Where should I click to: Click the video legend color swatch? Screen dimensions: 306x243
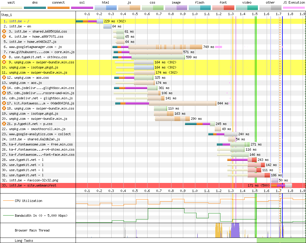point(247,8)
